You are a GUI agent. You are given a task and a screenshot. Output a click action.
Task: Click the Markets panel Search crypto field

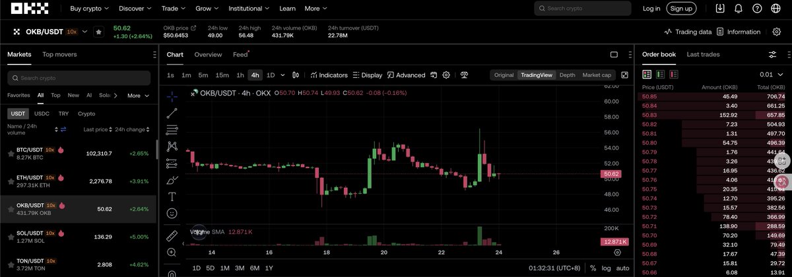(79, 78)
